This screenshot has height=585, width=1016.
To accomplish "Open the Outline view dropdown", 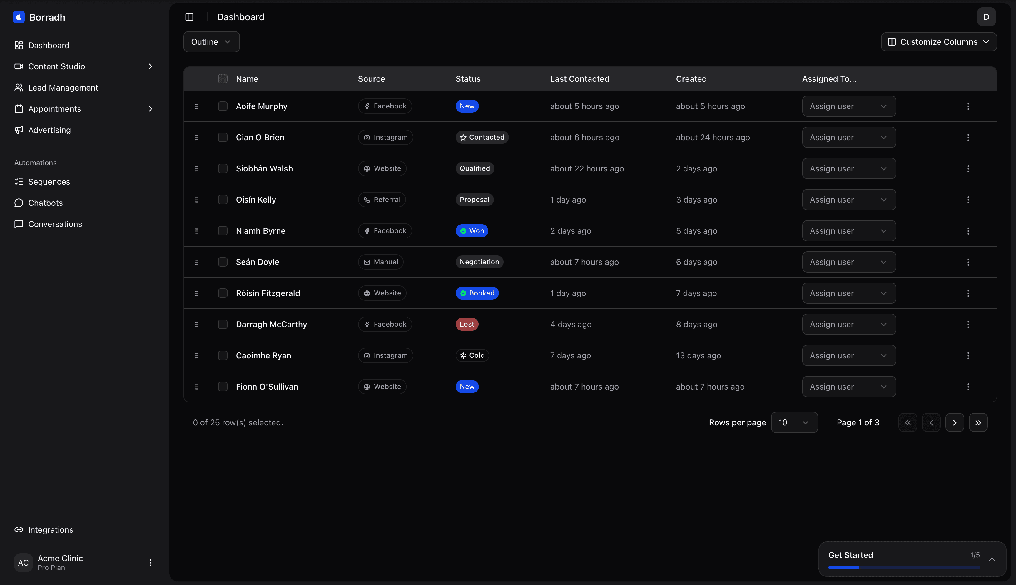I will pos(211,41).
